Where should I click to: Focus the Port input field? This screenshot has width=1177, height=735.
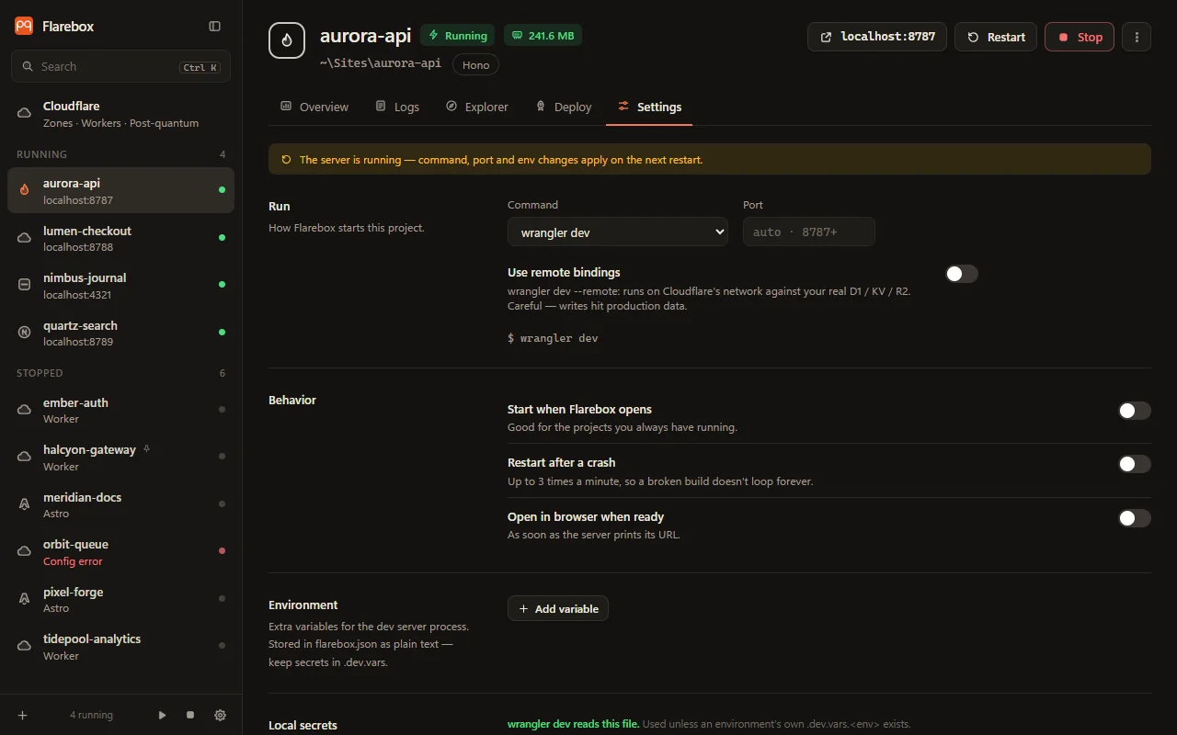click(x=809, y=232)
